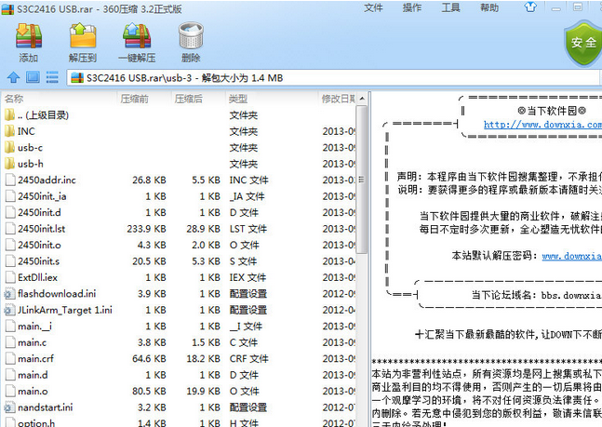Click the 添加 (Add) toolbar icon

[29, 36]
